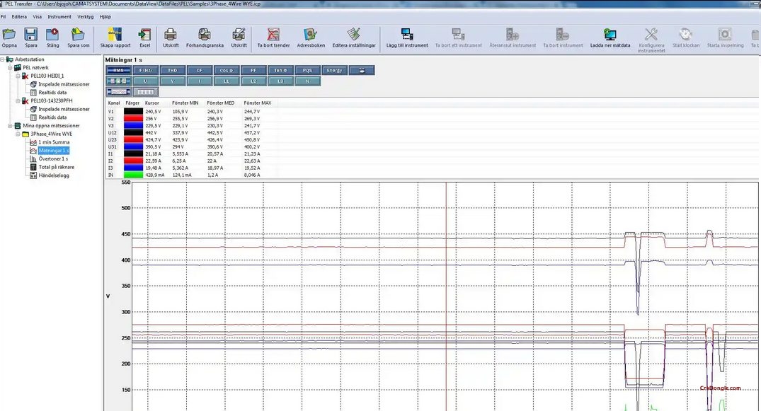Click the V1 cursor value 240,5 V

[153, 112]
